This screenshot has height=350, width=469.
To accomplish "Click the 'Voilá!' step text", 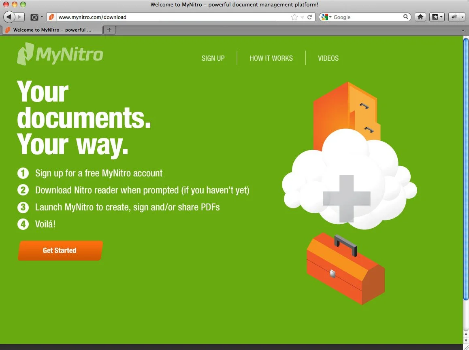I will click(45, 224).
